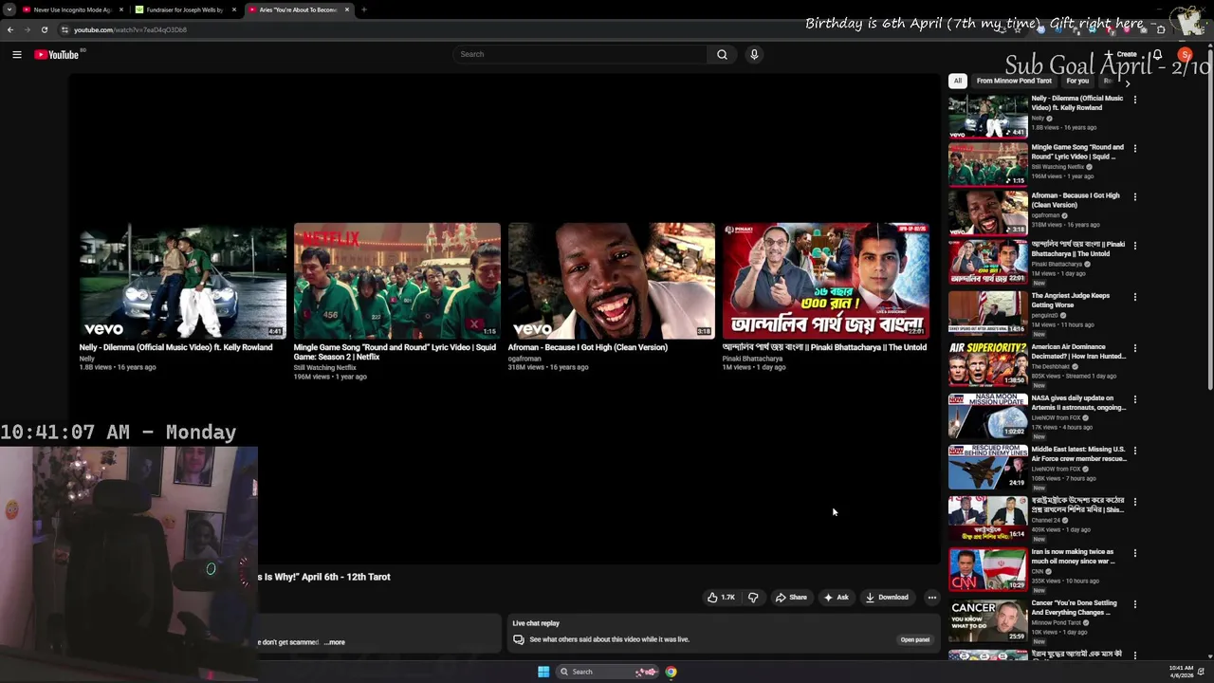Play Pinaki Bhattacharya end-screen thumbnail

click(x=825, y=281)
